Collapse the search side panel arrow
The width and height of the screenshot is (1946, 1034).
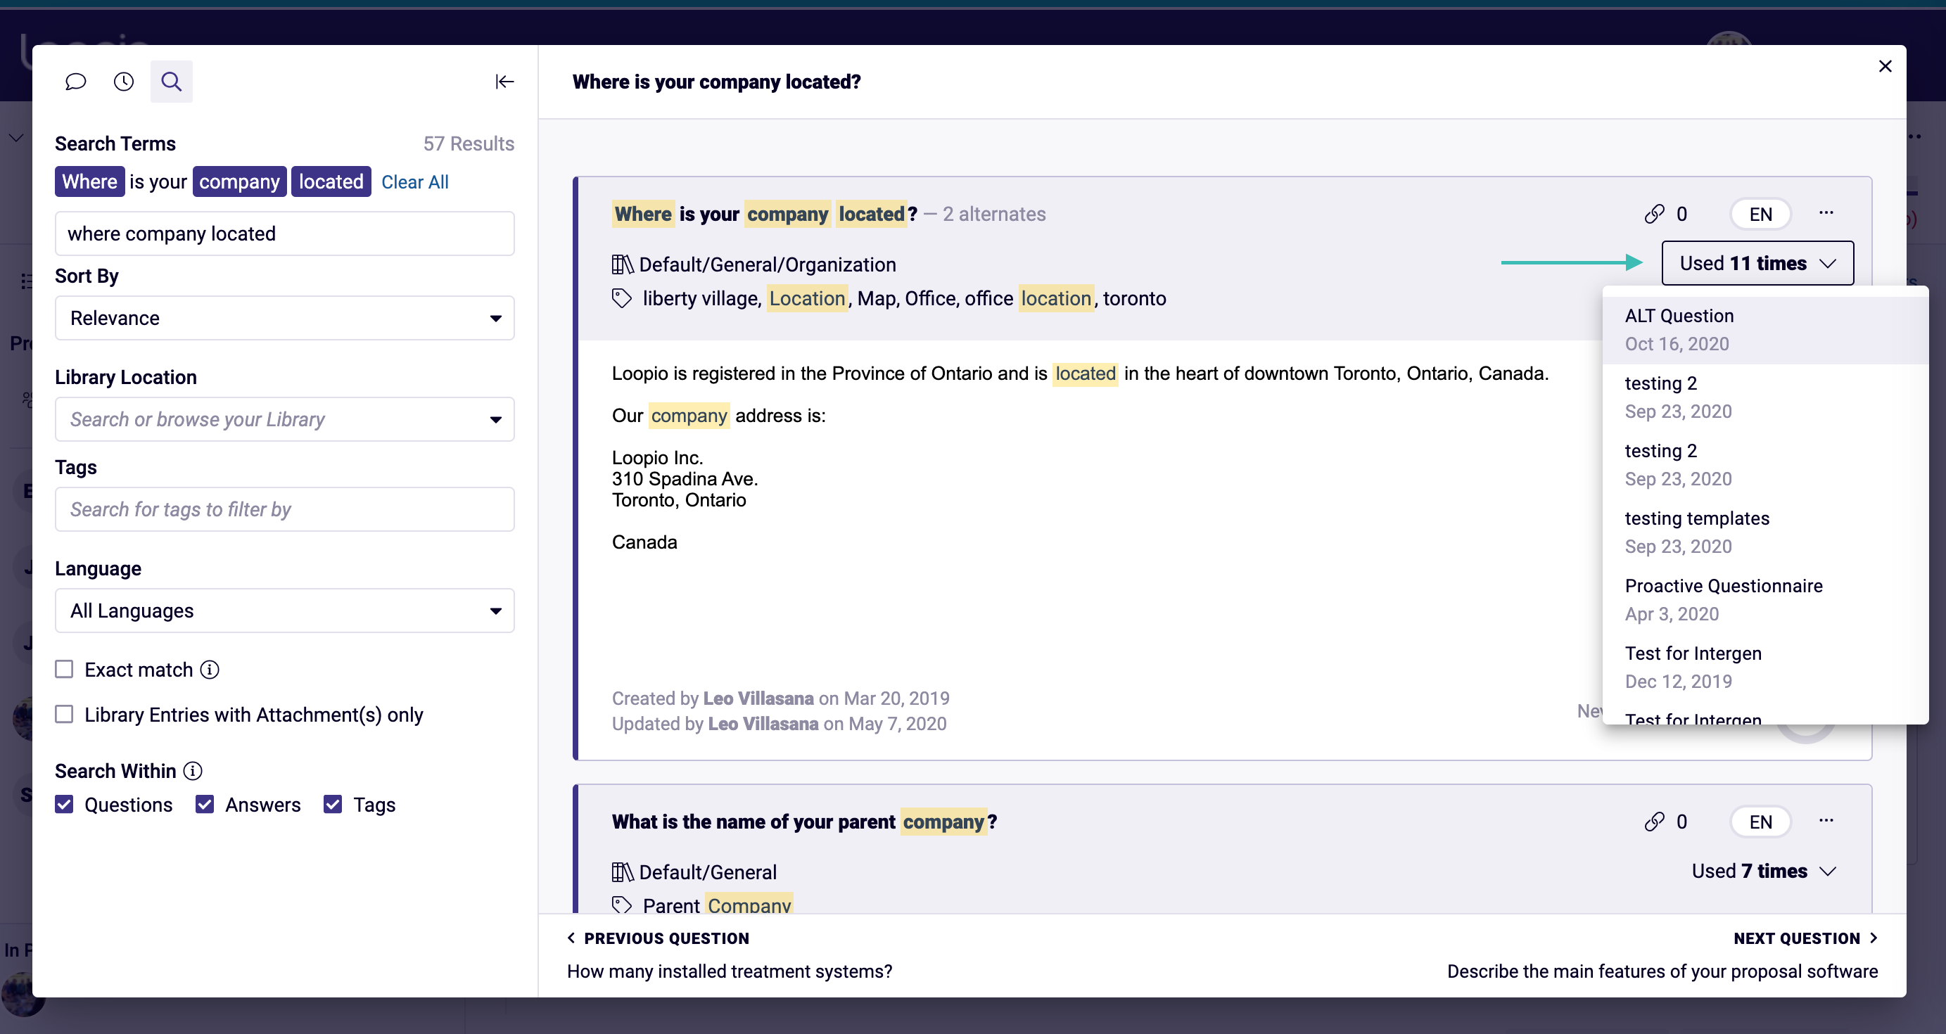504,82
